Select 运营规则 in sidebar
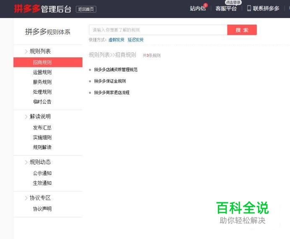Viewport: 290px width, 239px height. click(42, 72)
